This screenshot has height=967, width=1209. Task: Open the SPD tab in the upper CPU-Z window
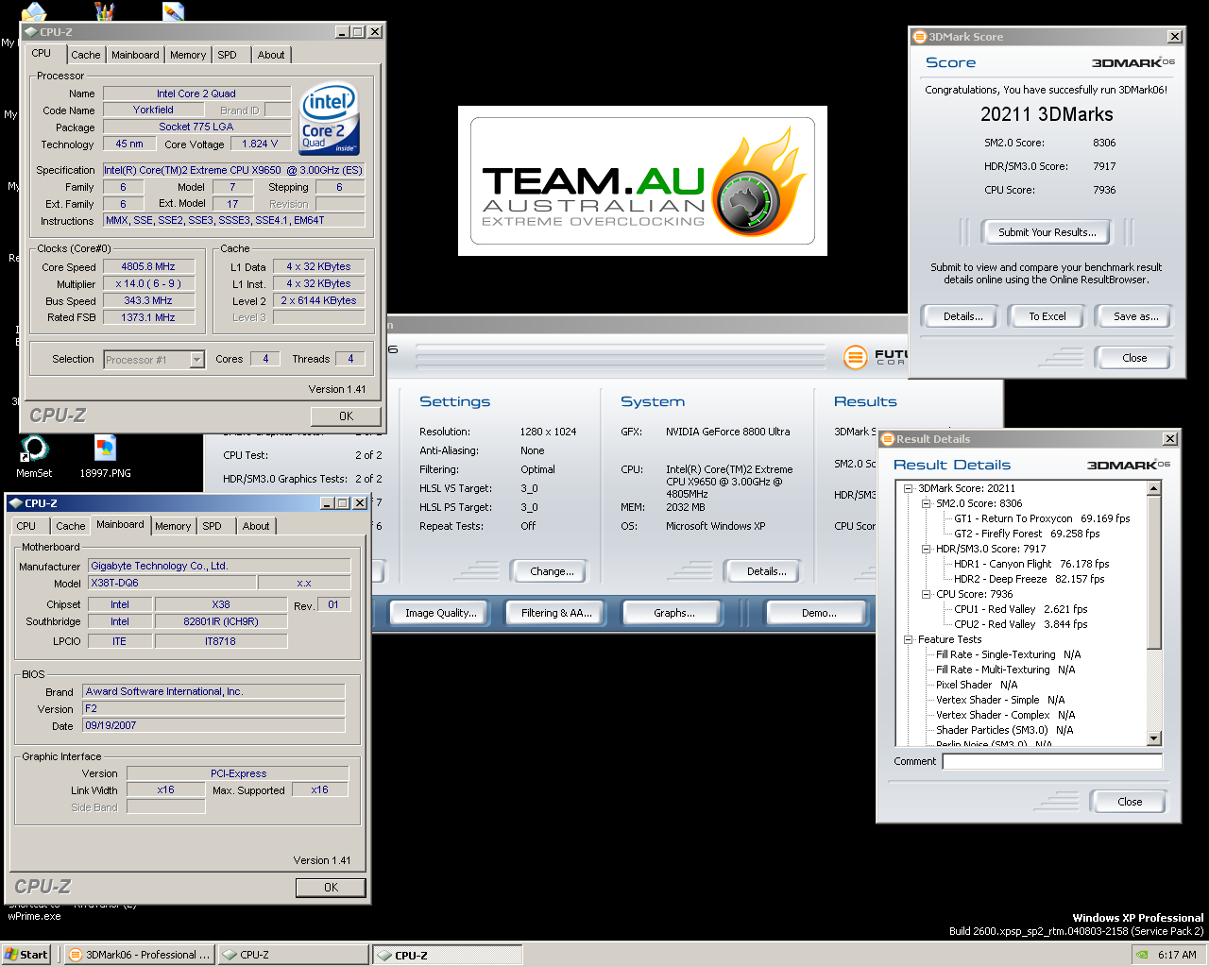click(x=227, y=55)
